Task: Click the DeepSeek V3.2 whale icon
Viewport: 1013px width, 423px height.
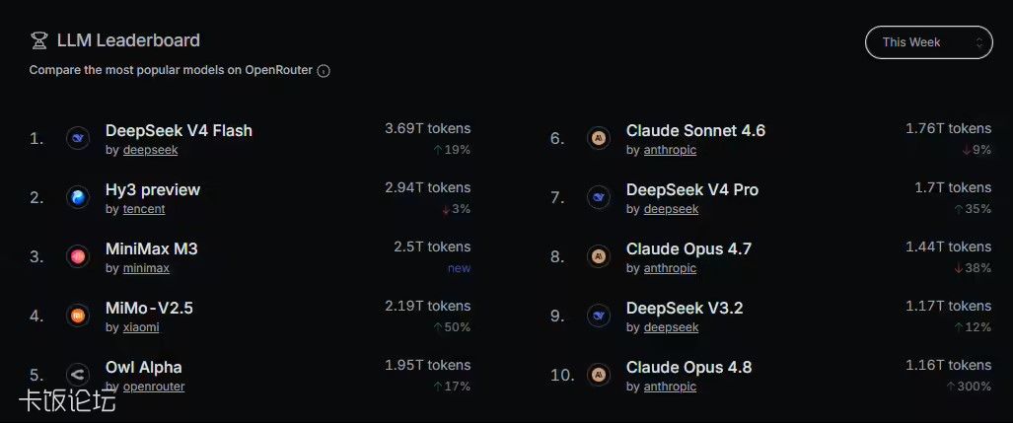Action: tap(599, 316)
